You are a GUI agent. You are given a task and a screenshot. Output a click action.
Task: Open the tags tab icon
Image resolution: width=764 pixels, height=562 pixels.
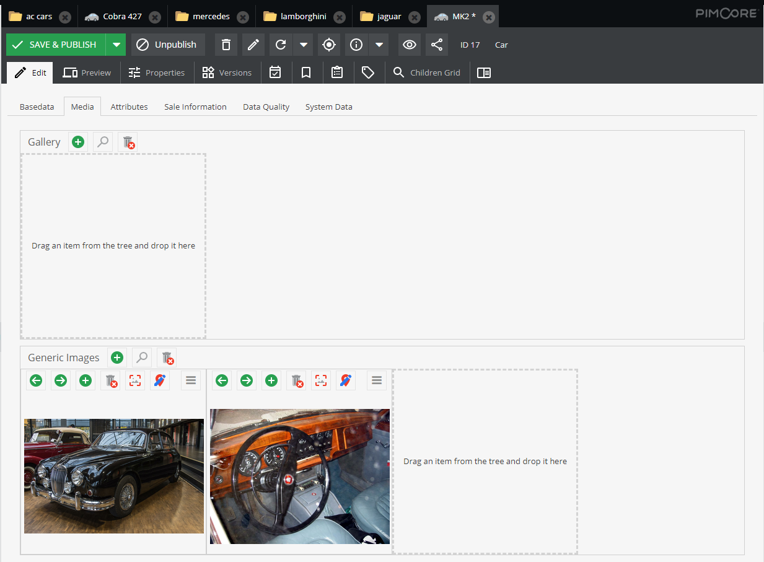point(368,72)
